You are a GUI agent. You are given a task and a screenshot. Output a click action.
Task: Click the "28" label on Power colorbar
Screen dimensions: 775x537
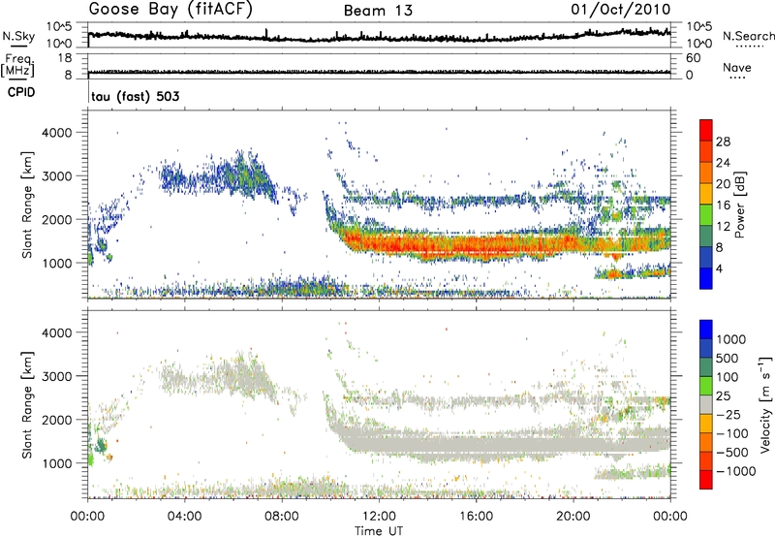point(723,142)
